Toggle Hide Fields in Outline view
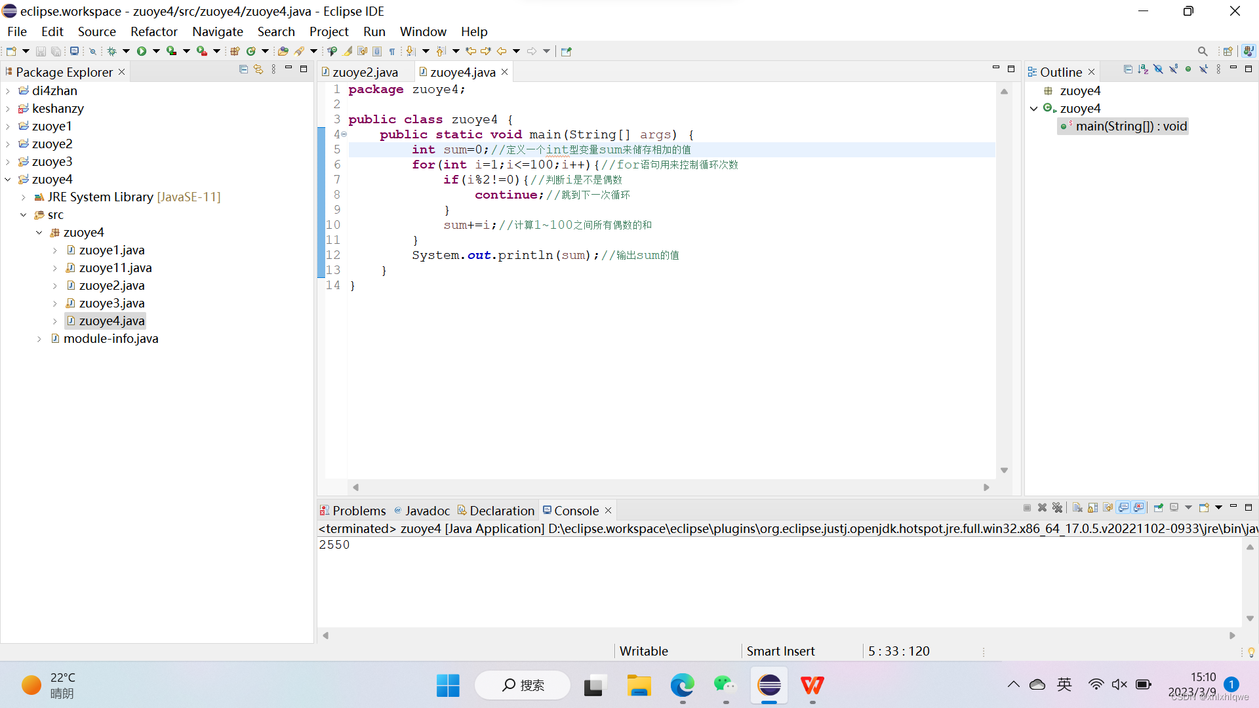This screenshot has height=708, width=1259. pyautogui.click(x=1158, y=69)
